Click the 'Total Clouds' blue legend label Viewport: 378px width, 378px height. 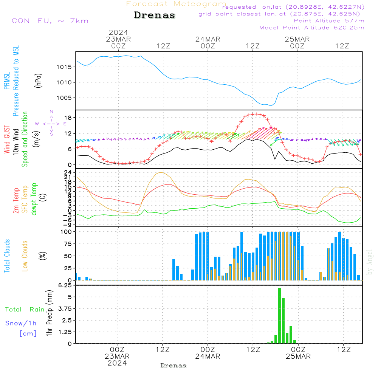7,256
